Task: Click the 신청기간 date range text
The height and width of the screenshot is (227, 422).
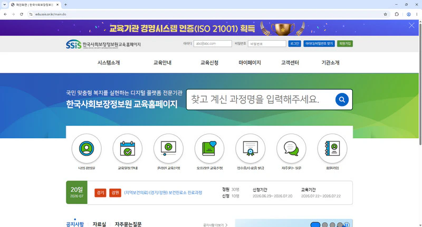Action: pos(272,196)
